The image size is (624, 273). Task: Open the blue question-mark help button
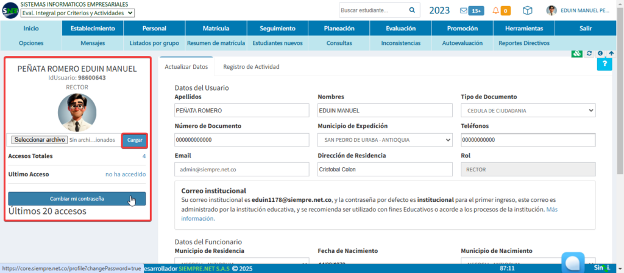(604, 64)
